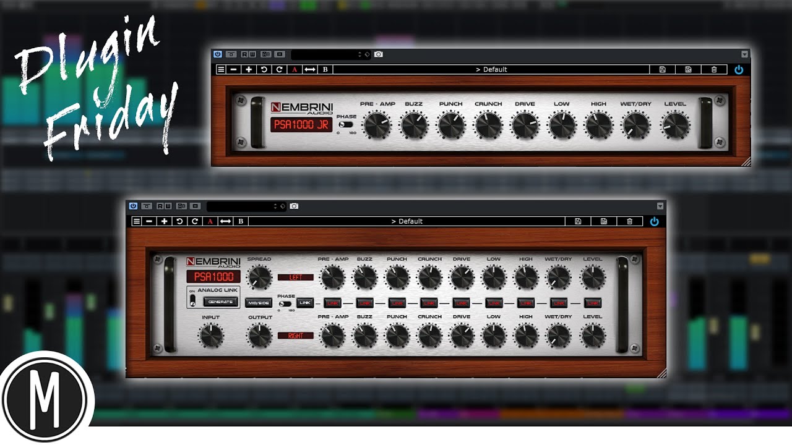
Task: Click the trash delete icon in PSA1000 toolbar
Action: click(630, 221)
